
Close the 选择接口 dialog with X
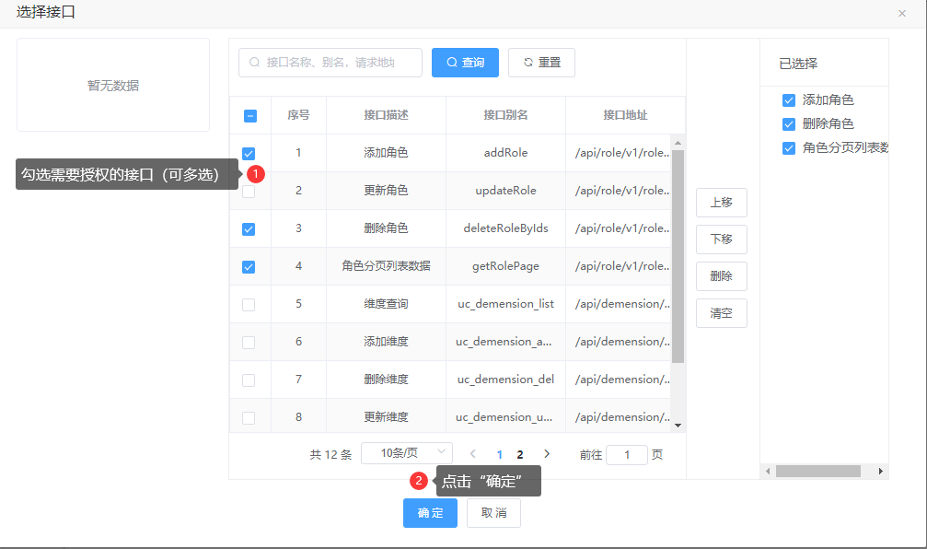901,13
